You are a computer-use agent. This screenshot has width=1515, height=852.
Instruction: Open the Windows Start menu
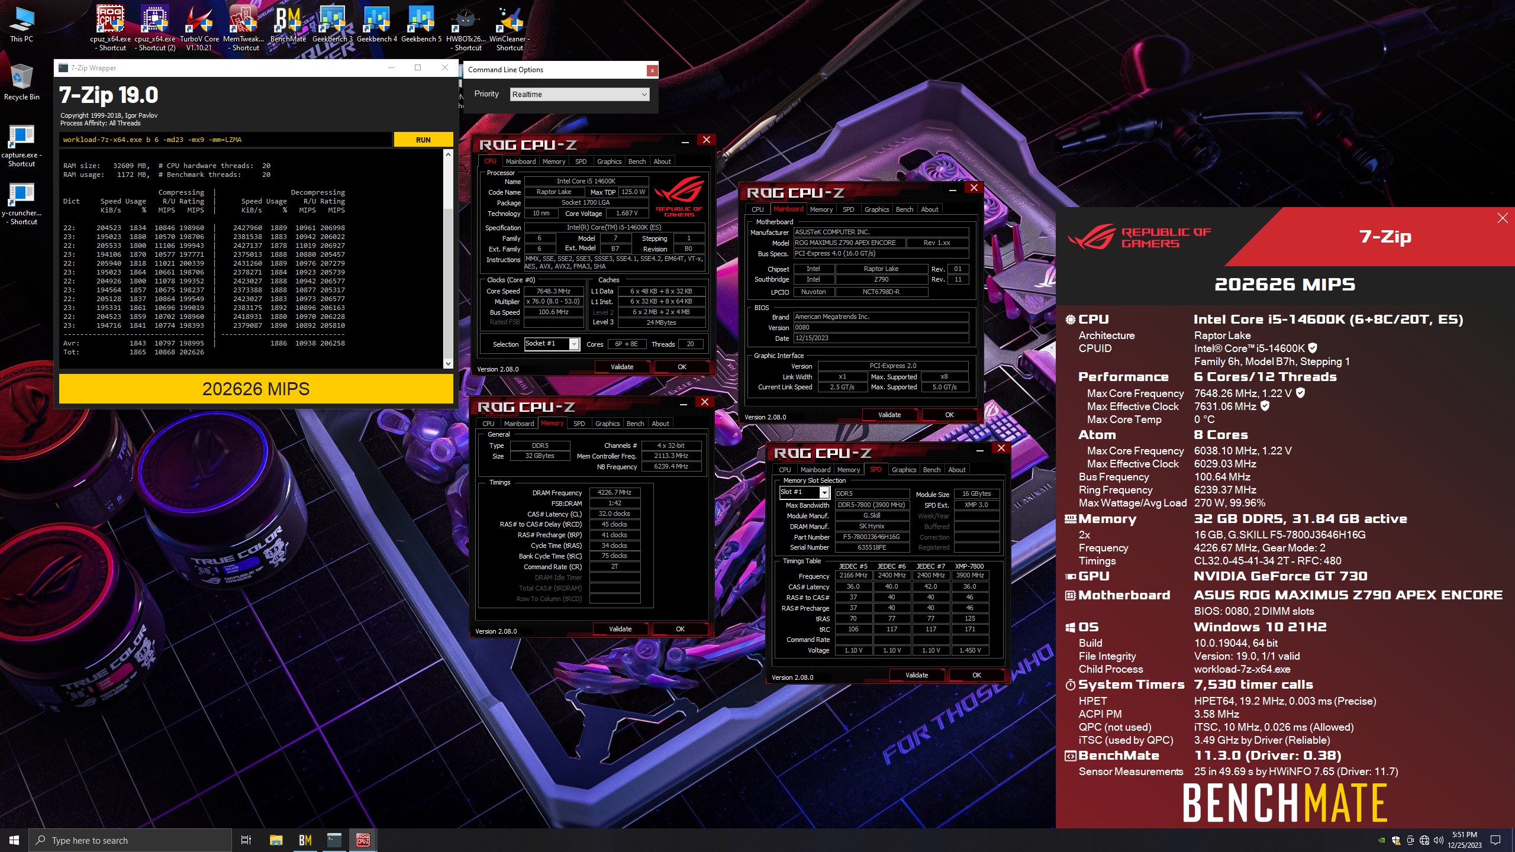tap(14, 840)
